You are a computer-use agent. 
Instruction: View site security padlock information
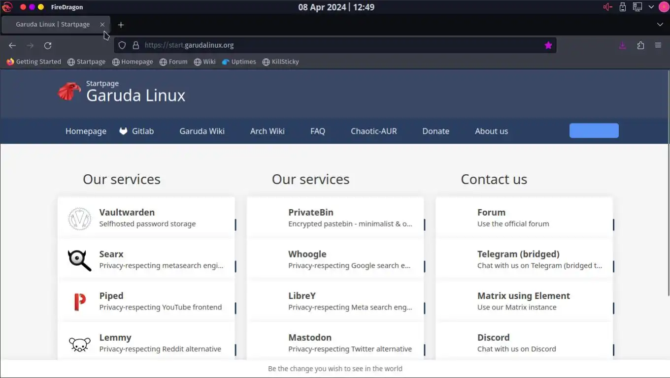[136, 45]
